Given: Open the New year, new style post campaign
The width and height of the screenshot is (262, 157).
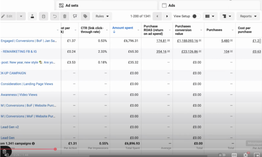Looking at the screenshot, I should [x=28, y=62].
